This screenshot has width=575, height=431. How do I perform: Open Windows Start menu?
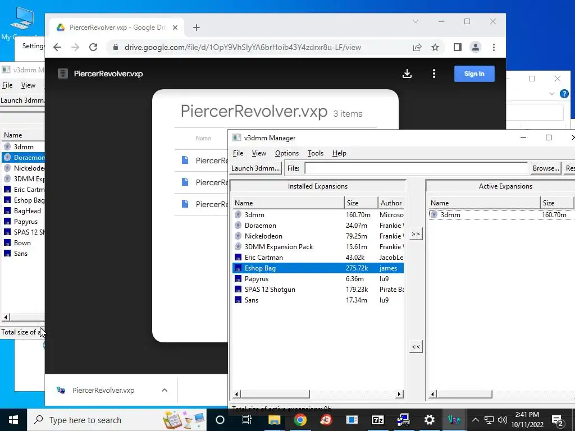click(x=13, y=420)
